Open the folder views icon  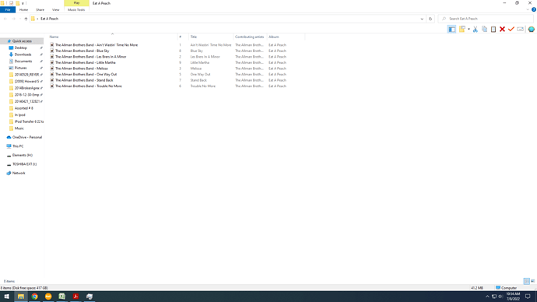click(x=462, y=30)
